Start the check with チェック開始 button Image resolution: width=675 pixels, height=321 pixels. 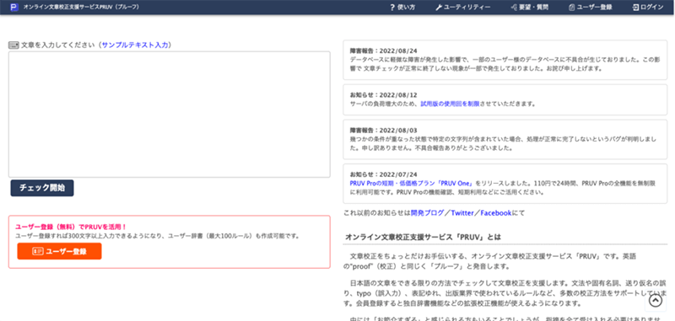click(42, 188)
